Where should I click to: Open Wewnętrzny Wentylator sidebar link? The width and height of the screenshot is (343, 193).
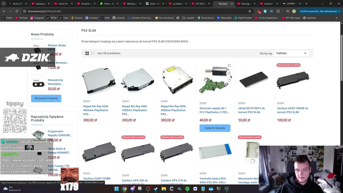[55, 82]
